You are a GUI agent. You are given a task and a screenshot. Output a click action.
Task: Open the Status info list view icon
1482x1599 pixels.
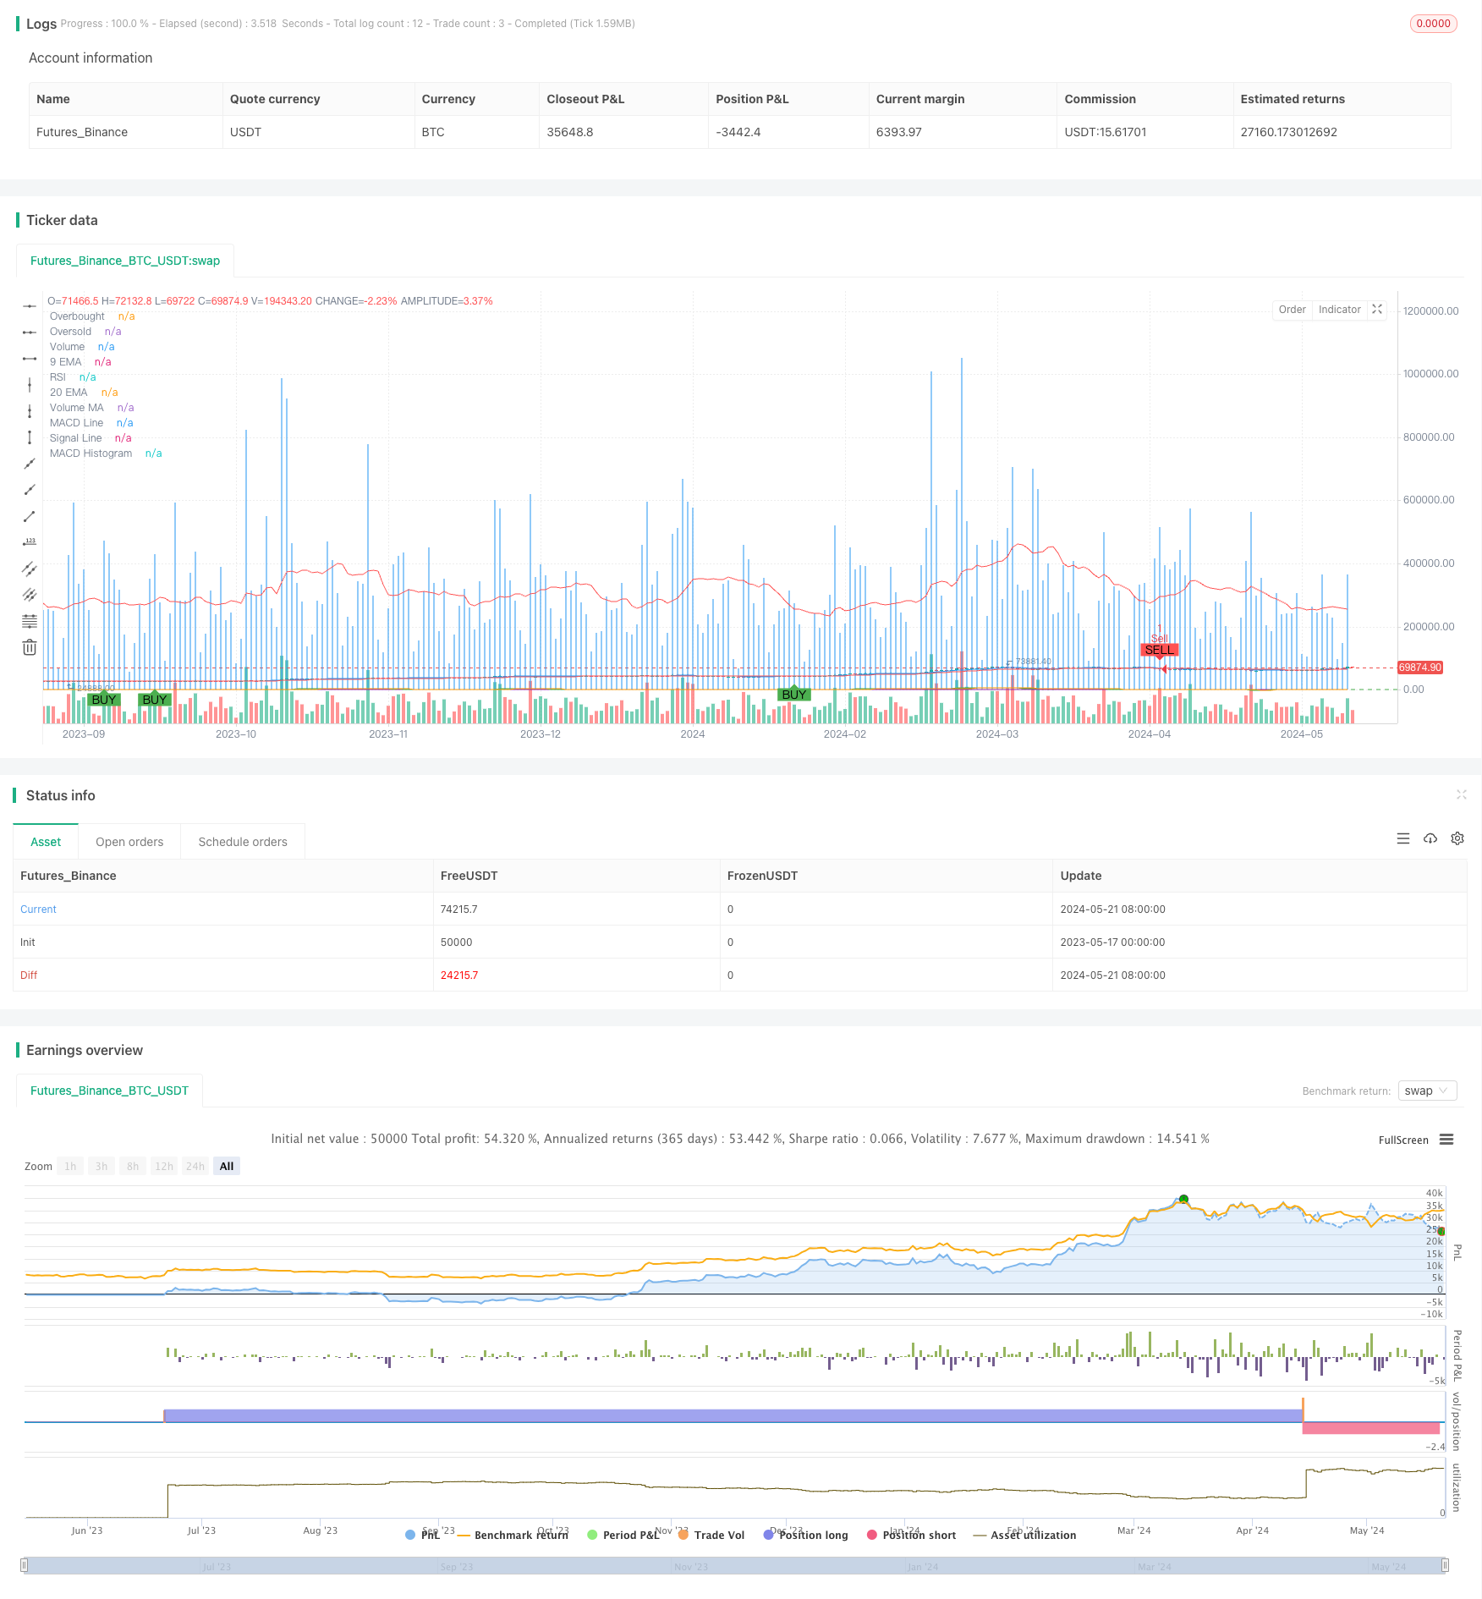point(1403,838)
